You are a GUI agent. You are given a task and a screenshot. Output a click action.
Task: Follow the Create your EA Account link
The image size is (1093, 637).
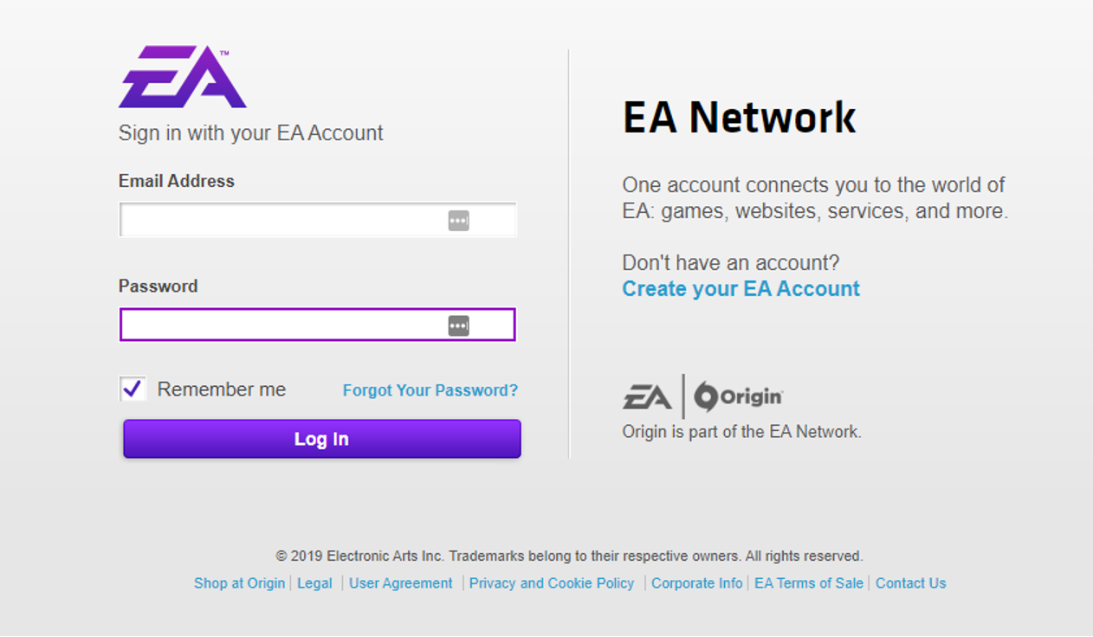(741, 289)
